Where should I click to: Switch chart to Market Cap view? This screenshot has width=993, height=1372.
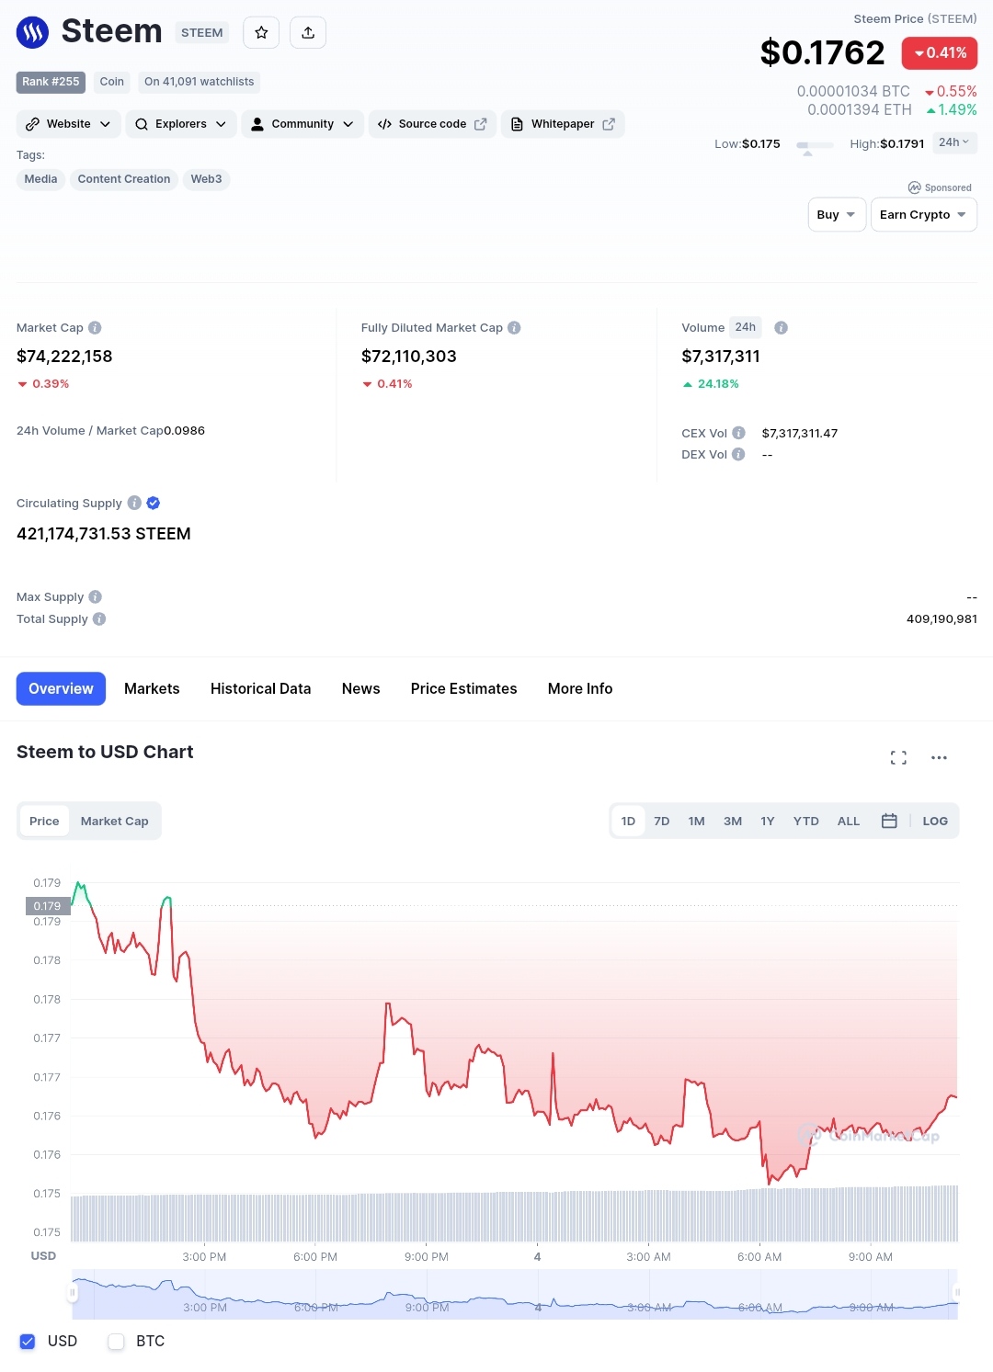pyautogui.click(x=114, y=821)
